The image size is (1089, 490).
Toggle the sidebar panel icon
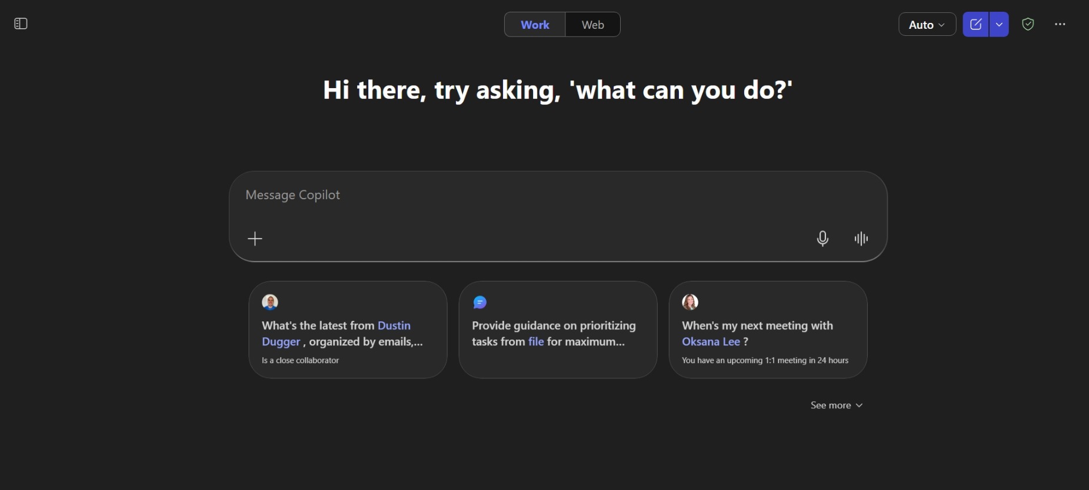pyautogui.click(x=21, y=24)
